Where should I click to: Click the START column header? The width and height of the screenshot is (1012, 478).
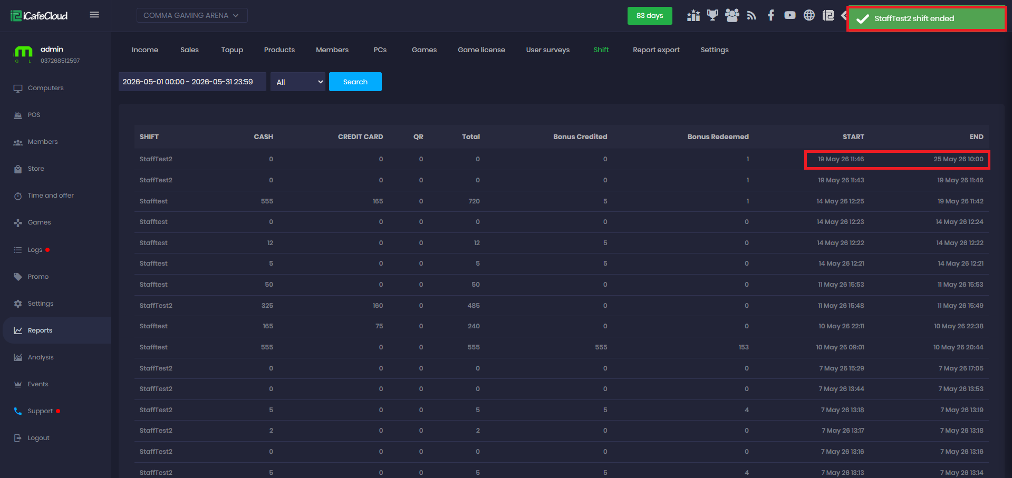click(x=853, y=136)
